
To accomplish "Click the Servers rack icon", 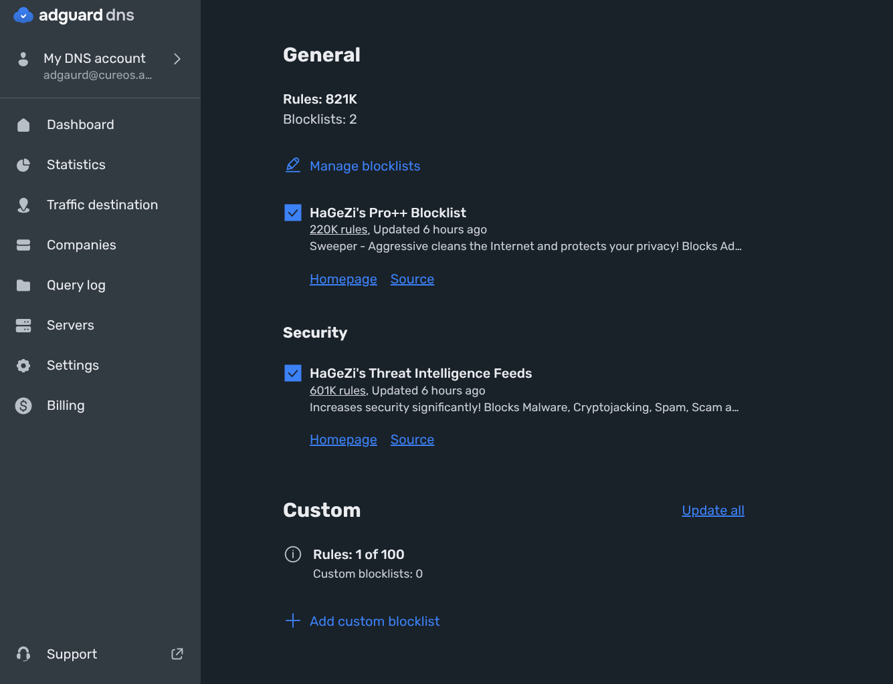I will (23, 326).
